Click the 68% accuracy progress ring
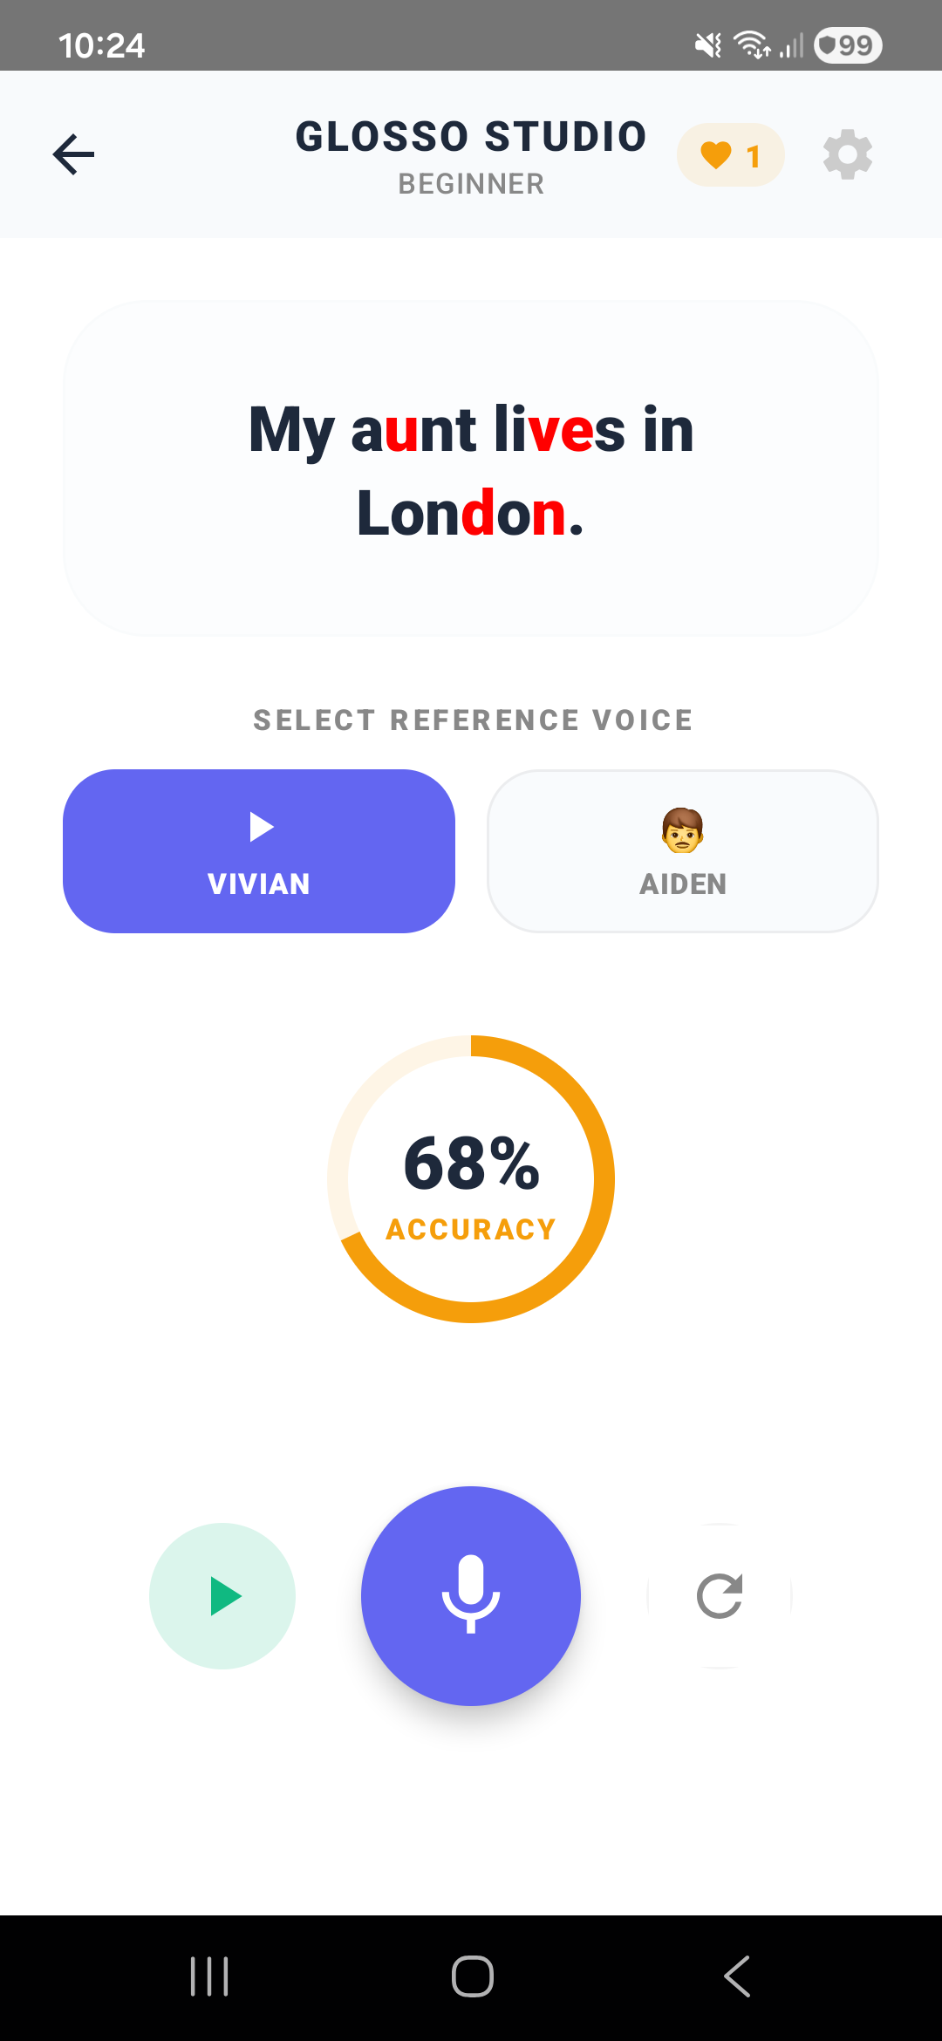 click(471, 1178)
